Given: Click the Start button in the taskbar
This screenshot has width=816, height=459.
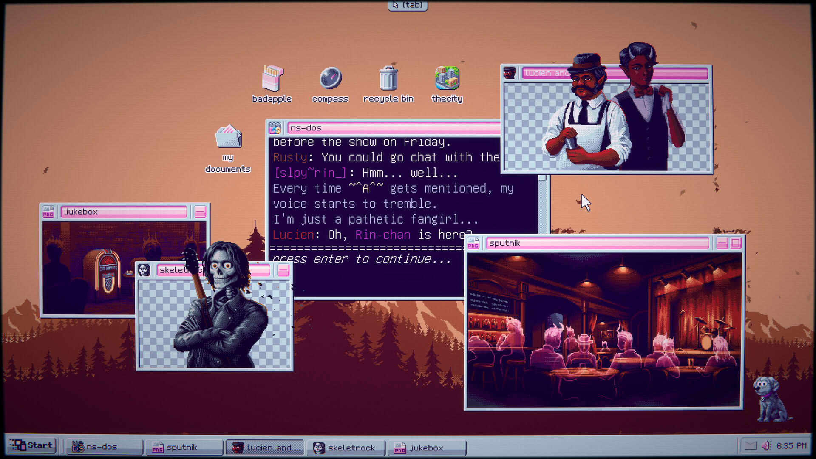Looking at the screenshot, I should (32, 445).
